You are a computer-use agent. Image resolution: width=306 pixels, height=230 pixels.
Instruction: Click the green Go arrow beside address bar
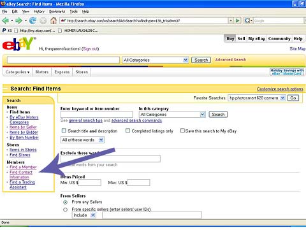238,20
